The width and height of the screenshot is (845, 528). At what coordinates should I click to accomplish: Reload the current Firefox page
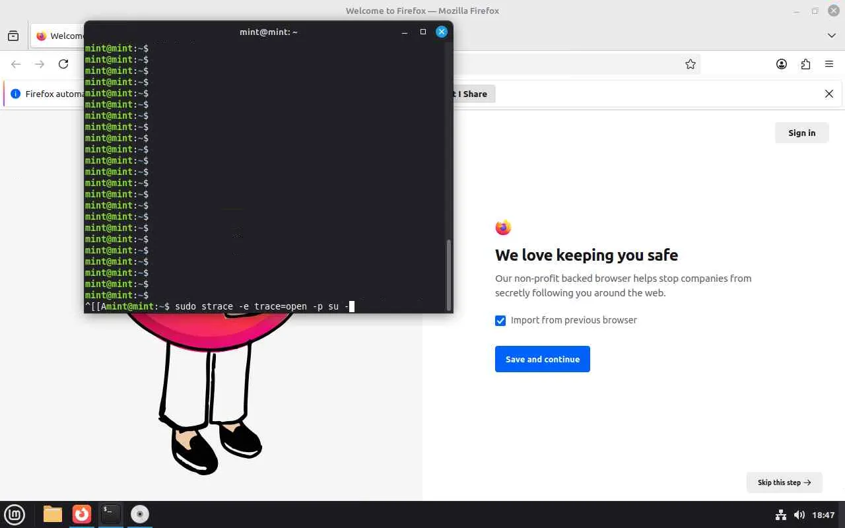pyautogui.click(x=63, y=64)
